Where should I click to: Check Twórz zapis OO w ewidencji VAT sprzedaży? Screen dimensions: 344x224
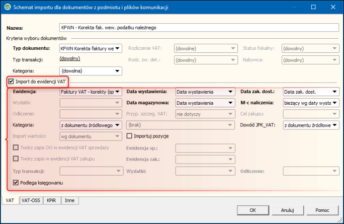click(x=16, y=147)
